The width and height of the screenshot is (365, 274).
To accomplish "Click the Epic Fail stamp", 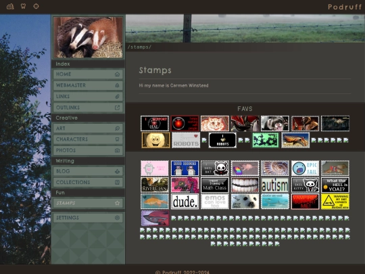I will pos(305,168).
